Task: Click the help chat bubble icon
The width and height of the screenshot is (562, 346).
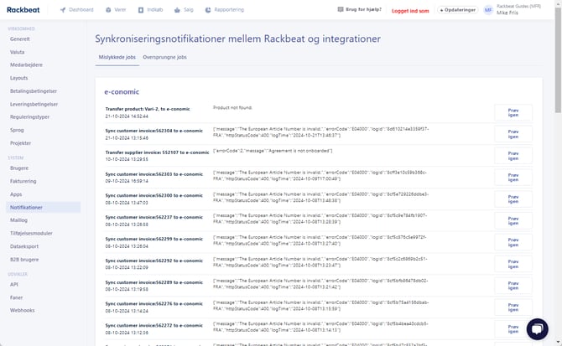Action: 341,9
